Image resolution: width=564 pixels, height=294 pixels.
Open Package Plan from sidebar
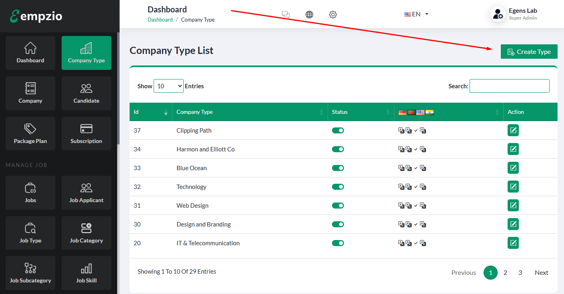coord(30,133)
